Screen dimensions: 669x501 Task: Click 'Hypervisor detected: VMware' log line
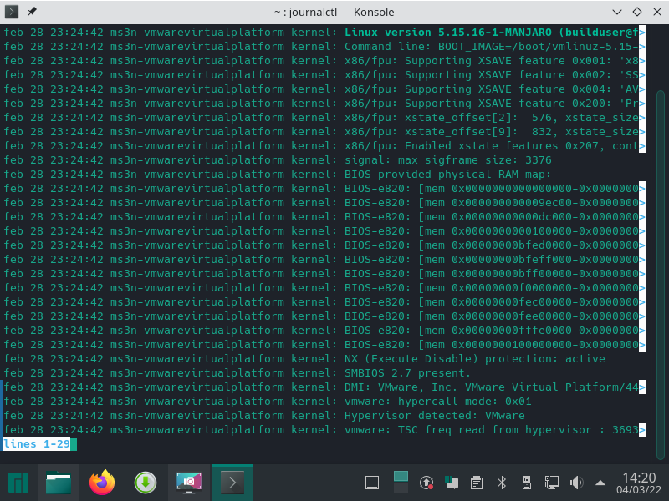coord(264,416)
